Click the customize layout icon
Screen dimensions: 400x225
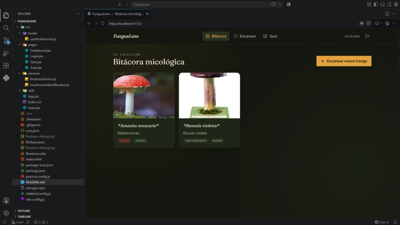(369, 4)
